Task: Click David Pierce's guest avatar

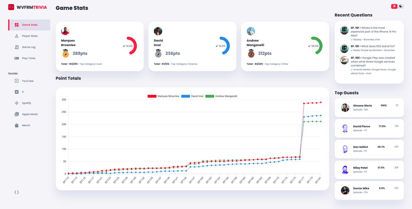Action: tap(345, 128)
